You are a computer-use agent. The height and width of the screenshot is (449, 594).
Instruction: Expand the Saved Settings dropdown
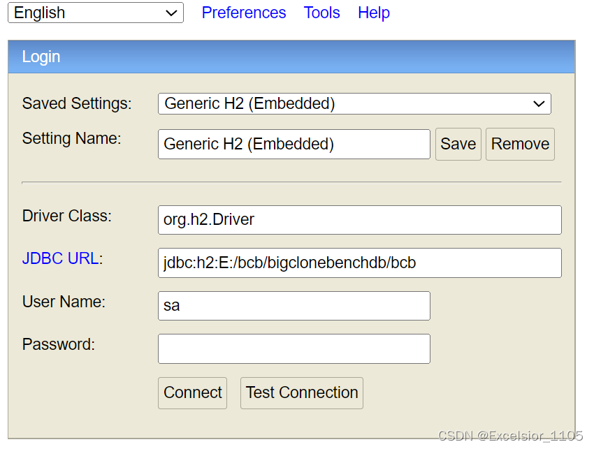click(354, 104)
